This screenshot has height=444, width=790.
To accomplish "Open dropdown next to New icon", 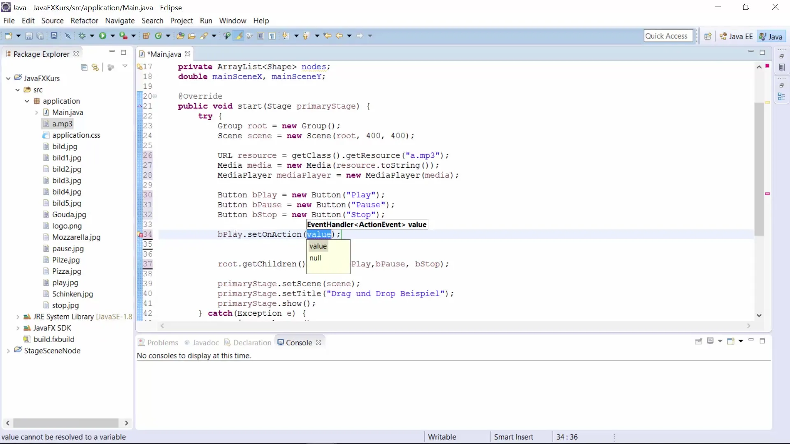I will click(x=19, y=36).
